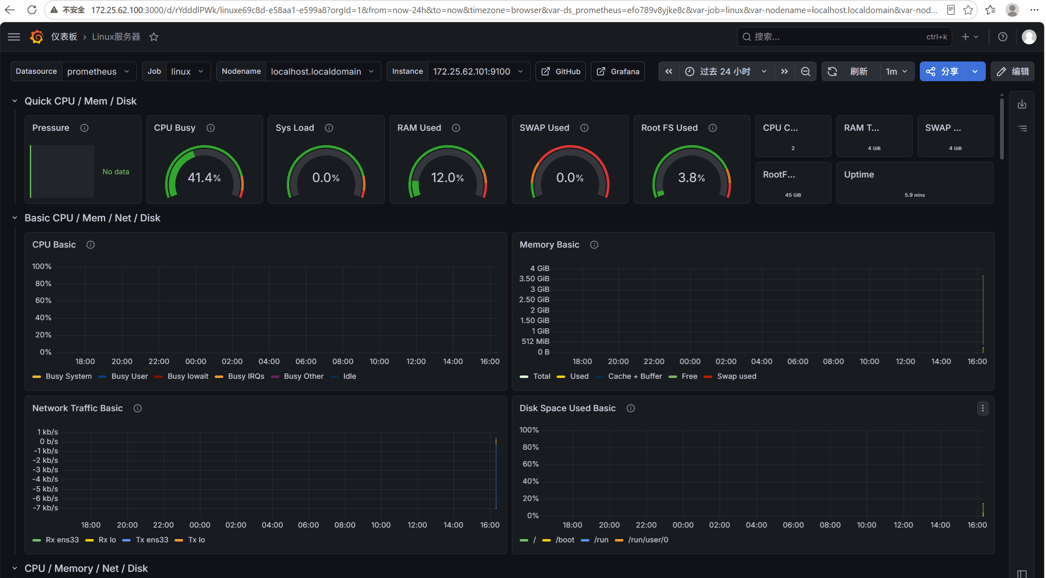Open the Grafana hamburger navigation menu
This screenshot has width=1046, height=578.
coord(14,37)
